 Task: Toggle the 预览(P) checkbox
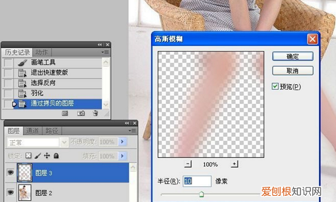[275, 86]
